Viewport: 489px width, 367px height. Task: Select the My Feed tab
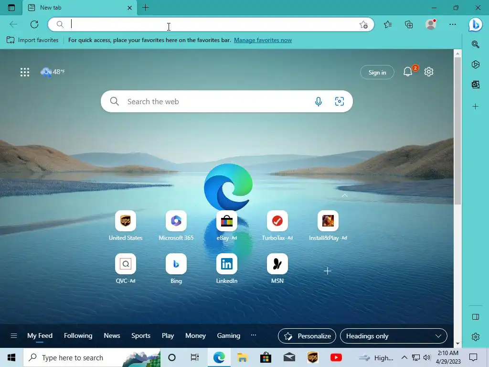40,336
